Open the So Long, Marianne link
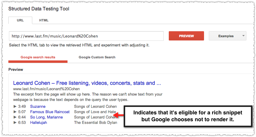Screen dimensions: 256x137 47,117
